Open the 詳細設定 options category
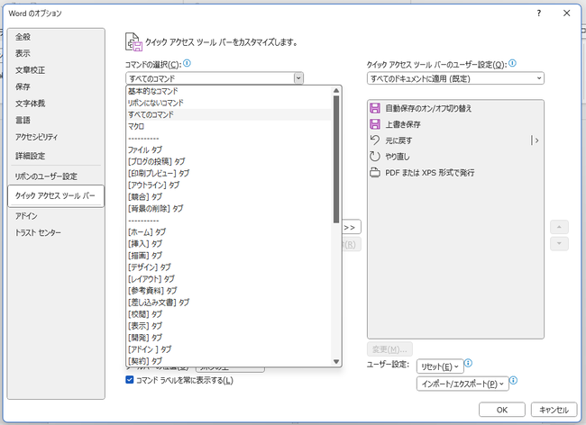586x425 pixels. [56, 156]
